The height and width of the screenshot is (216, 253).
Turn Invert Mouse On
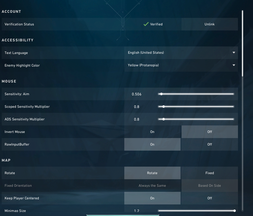pos(152,132)
